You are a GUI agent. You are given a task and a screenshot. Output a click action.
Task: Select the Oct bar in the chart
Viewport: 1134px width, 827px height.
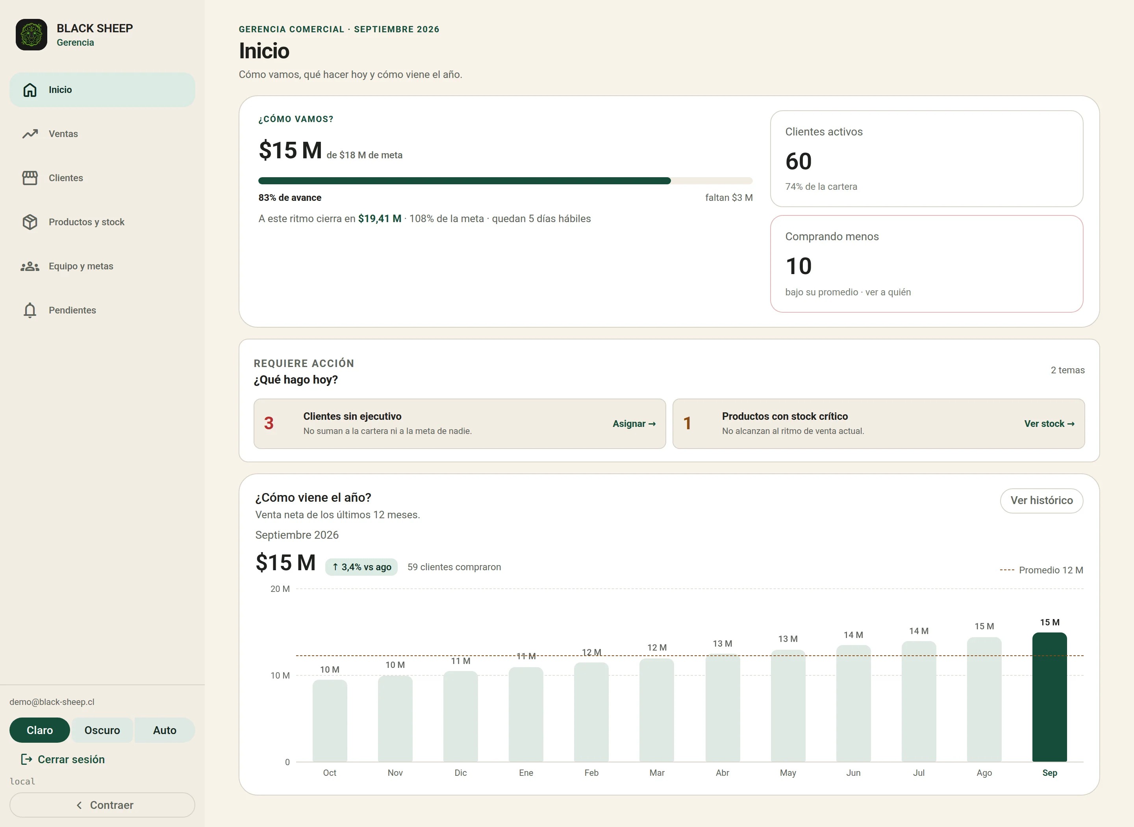329,721
